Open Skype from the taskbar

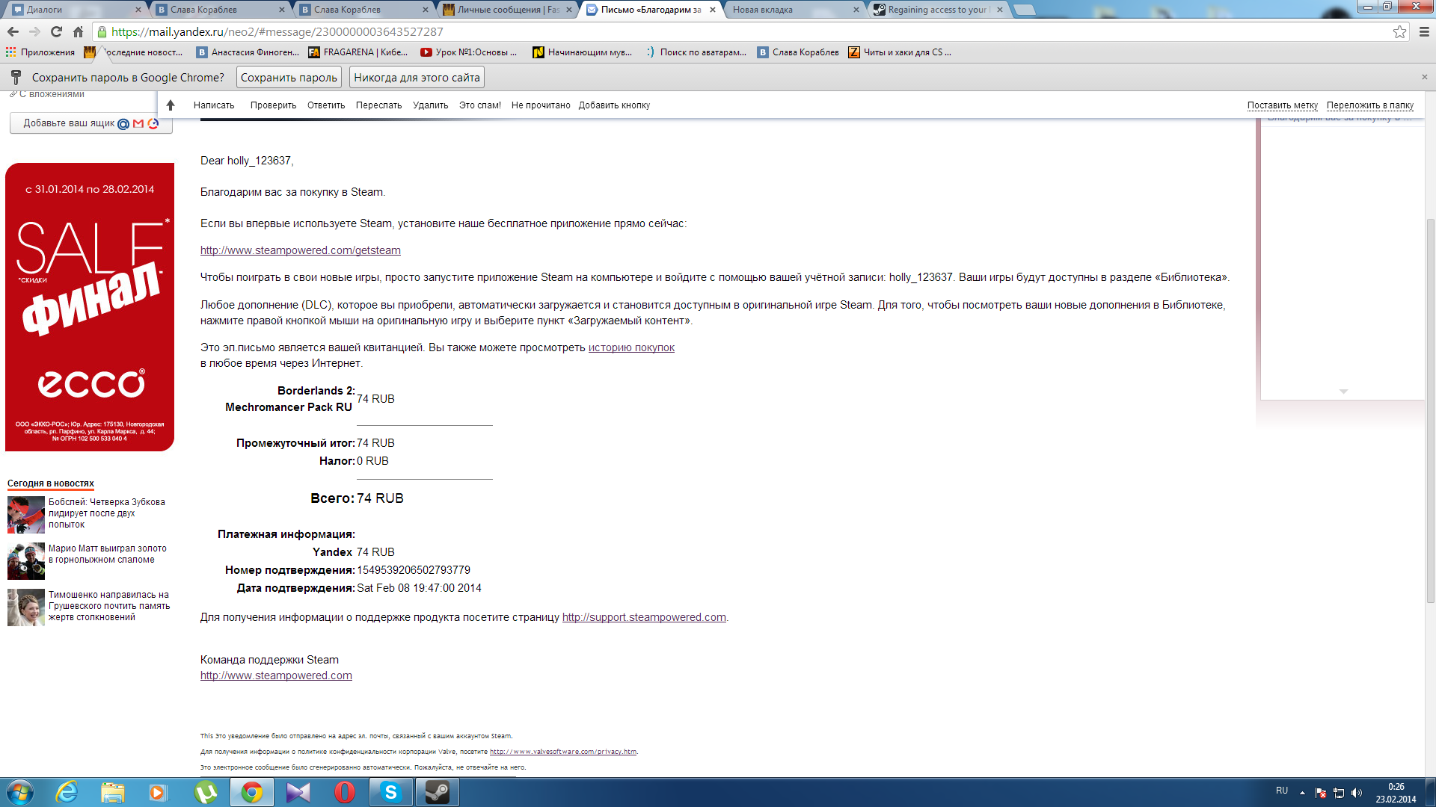[391, 792]
